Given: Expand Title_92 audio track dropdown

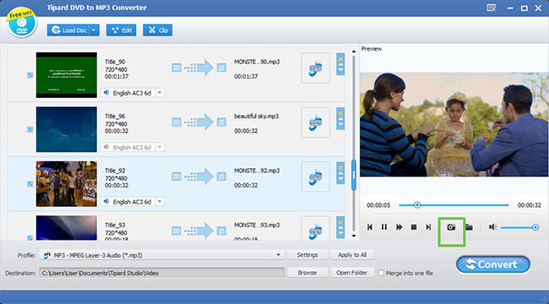Looking at the screenshot, I should coord(160,202).
